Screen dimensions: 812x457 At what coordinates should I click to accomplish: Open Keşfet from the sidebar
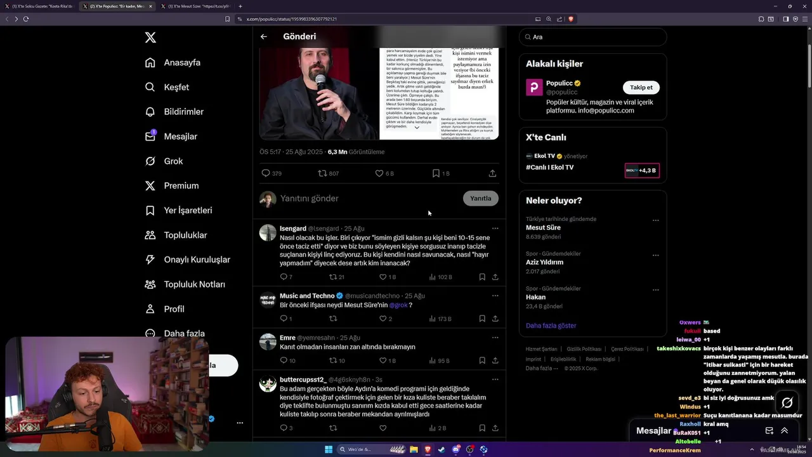pos(167,87)
